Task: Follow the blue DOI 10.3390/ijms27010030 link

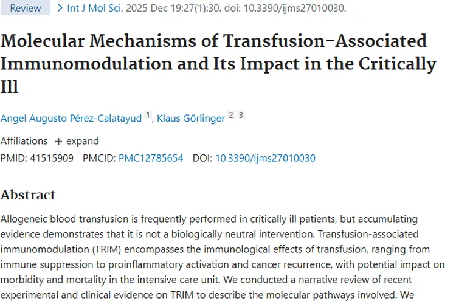Action: point(265,158)
